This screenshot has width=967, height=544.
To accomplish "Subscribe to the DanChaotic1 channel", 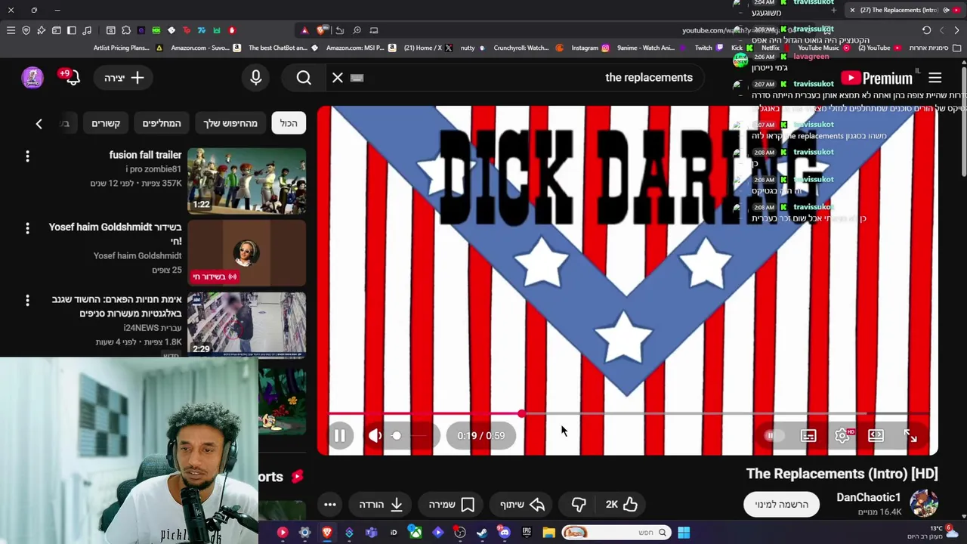I will pos(781,504).
